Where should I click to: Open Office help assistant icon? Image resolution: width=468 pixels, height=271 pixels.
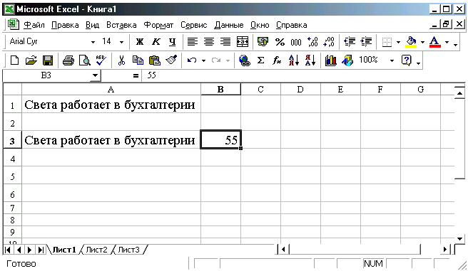407,60
